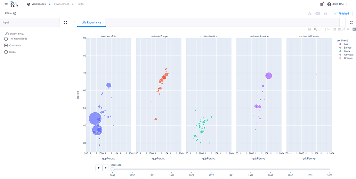Choose the lasso select tool

click(329, 29)
